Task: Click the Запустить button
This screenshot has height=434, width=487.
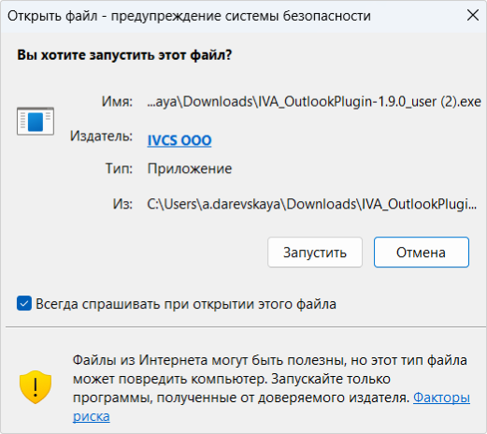Action: pos(315,253)
